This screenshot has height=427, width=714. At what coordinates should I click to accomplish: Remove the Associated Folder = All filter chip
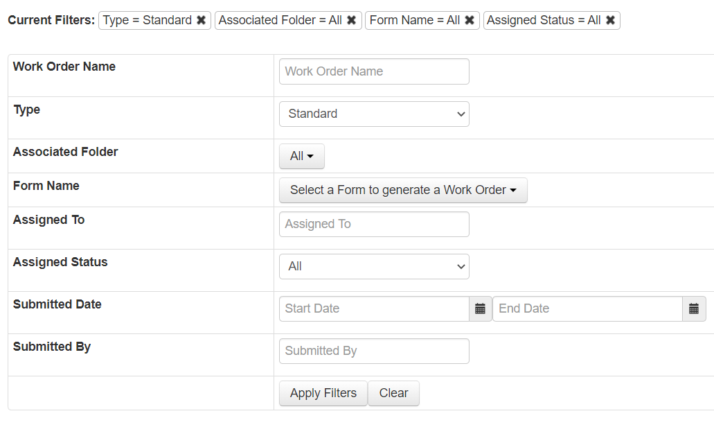[352, 20]
